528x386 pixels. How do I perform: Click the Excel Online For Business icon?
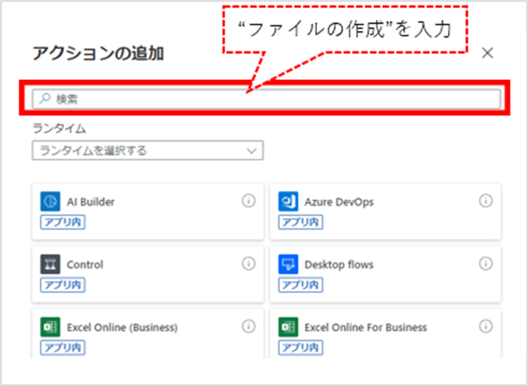pyautogui.click(x=289, y=327)
